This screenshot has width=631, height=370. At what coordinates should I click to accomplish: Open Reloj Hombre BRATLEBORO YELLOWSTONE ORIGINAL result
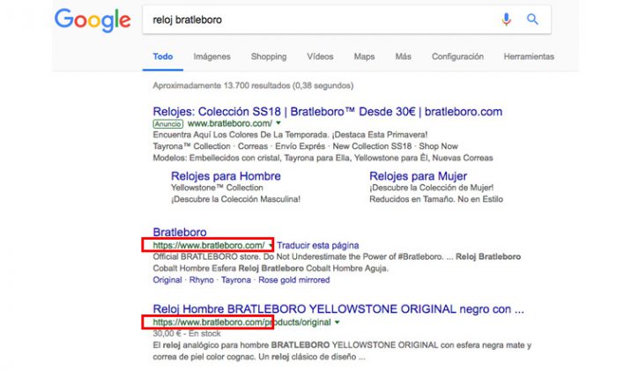click(x=338, y=309)
